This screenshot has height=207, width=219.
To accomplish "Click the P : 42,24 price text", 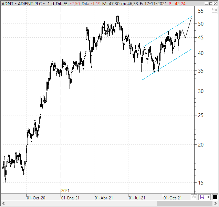I will (177, 4).
